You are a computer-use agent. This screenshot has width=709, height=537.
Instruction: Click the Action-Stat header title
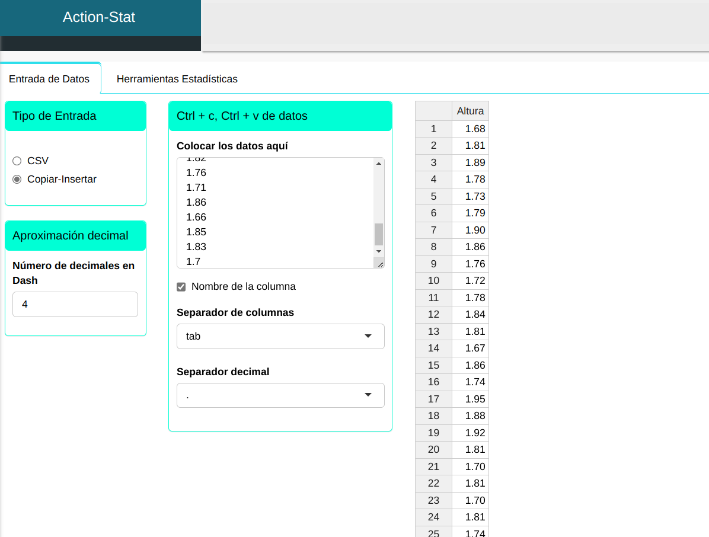point(99,17)
